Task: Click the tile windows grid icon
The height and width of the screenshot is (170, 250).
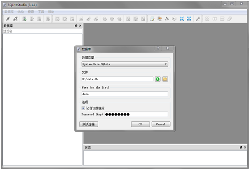Action: [x=207, y=19]
